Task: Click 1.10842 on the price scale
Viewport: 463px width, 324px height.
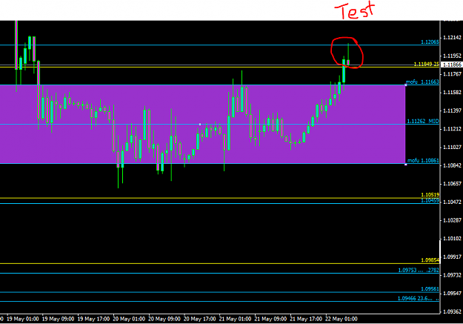Action: click(x=452, y=165)
